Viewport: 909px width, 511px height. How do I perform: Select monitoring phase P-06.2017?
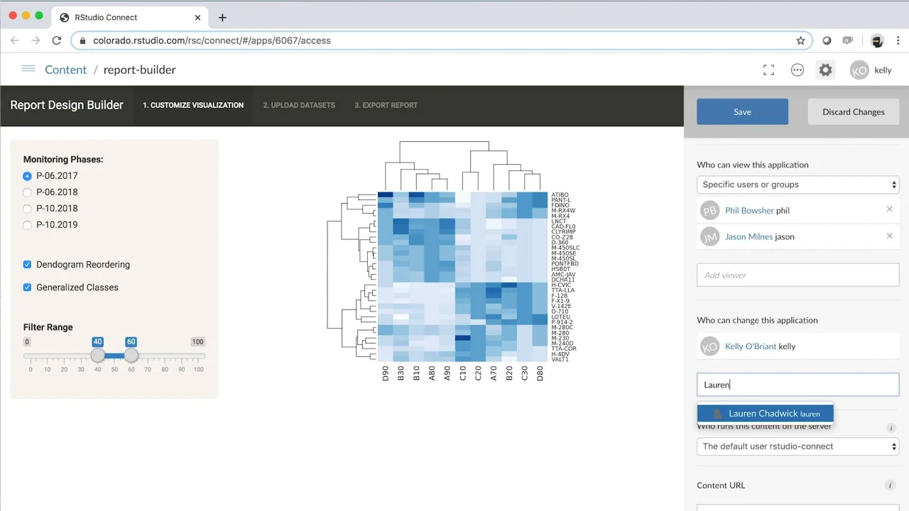(x=28, y=175)
